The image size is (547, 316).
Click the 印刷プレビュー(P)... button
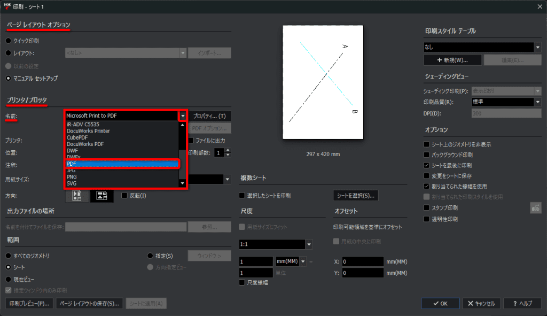pyautogui.click(x=30, y=303)
